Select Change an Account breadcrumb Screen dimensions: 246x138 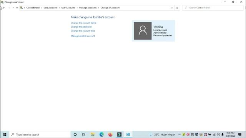pos(110,8)
